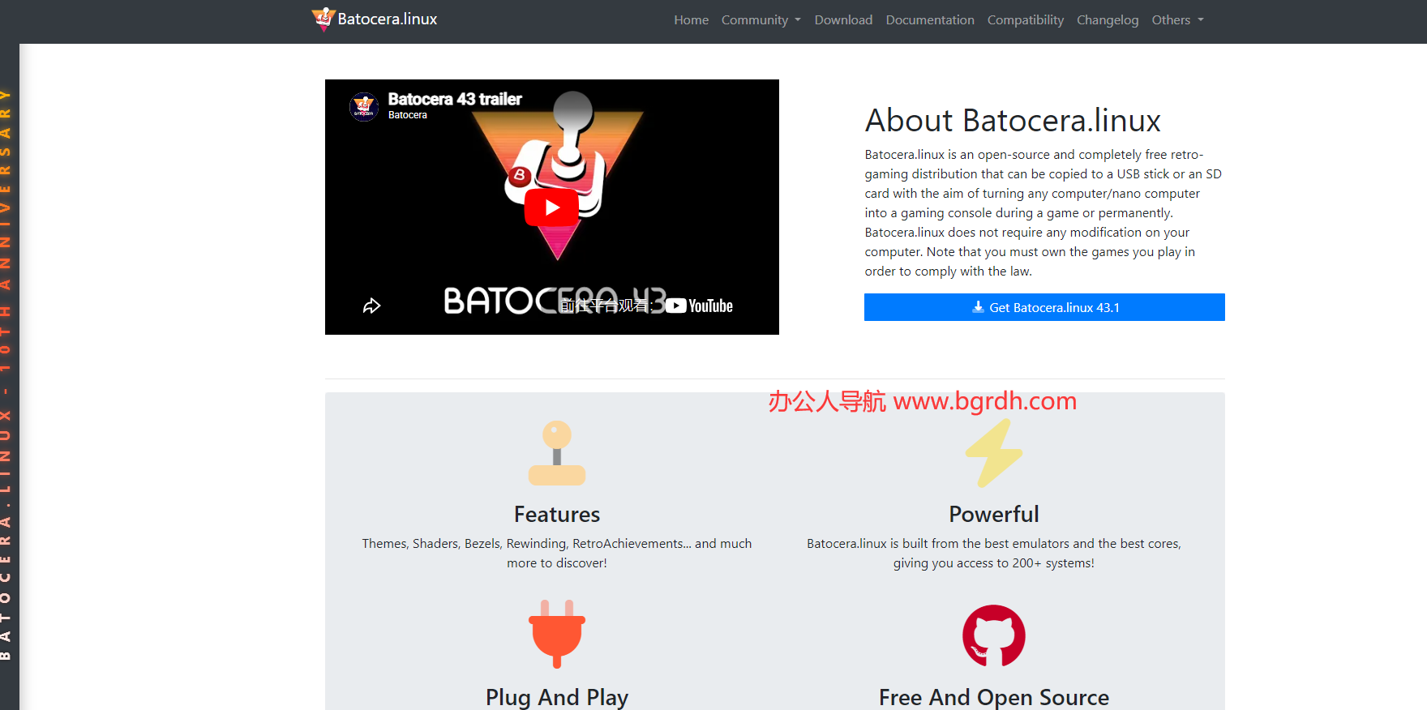
Task: Click the About Batocera.linux heading
Action: click(x=1013, y=120)
